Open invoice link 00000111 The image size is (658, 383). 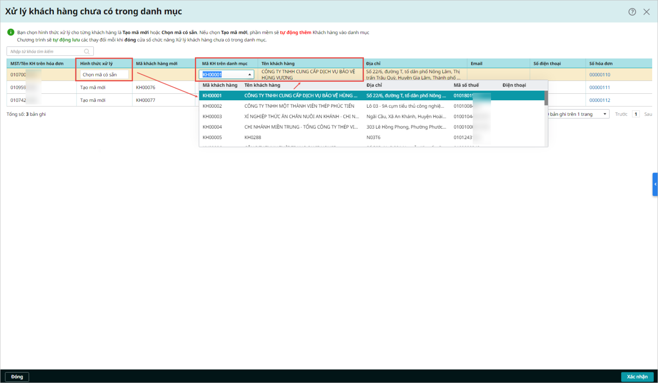coord(600,88)
